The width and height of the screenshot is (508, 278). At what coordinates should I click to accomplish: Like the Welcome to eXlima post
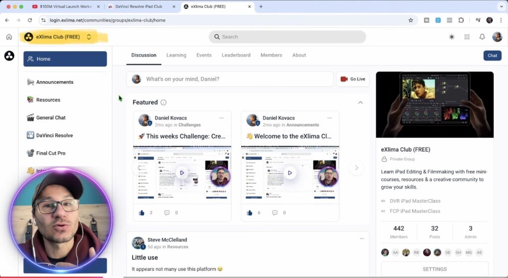coord(250,213)
